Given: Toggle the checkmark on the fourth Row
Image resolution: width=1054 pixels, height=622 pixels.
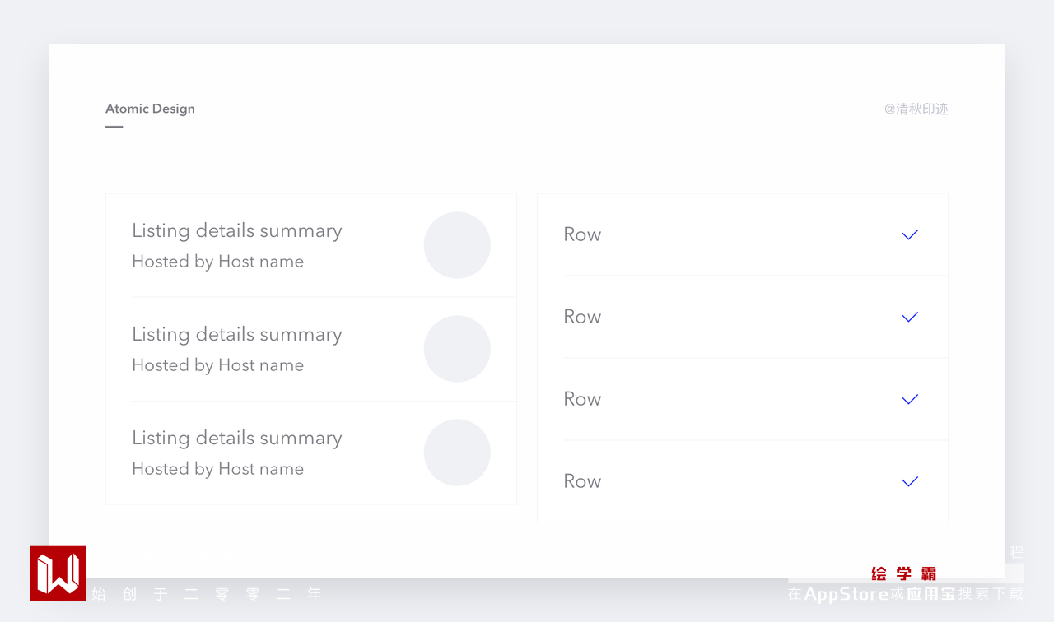Looking at the screenshot, I should 910,482.
